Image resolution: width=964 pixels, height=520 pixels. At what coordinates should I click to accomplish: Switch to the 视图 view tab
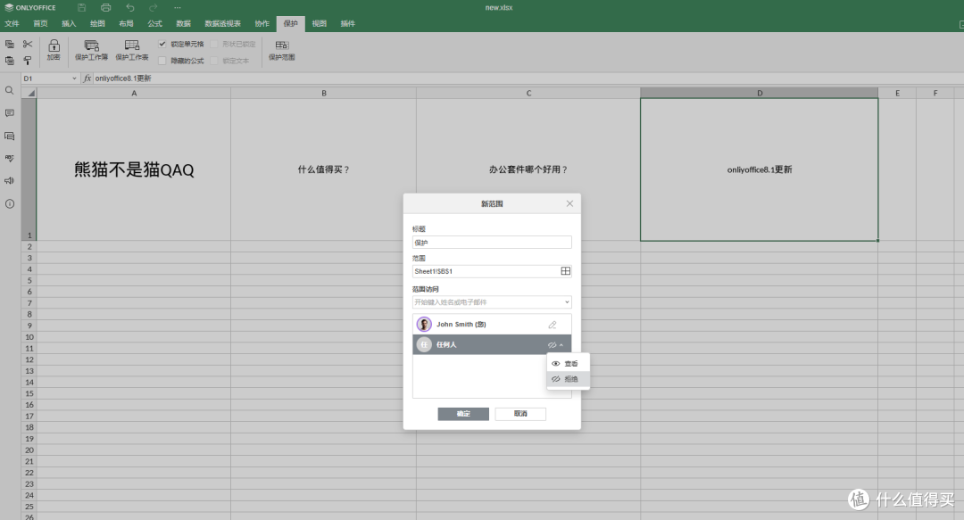pyautogui.click(x=319, y=23)
